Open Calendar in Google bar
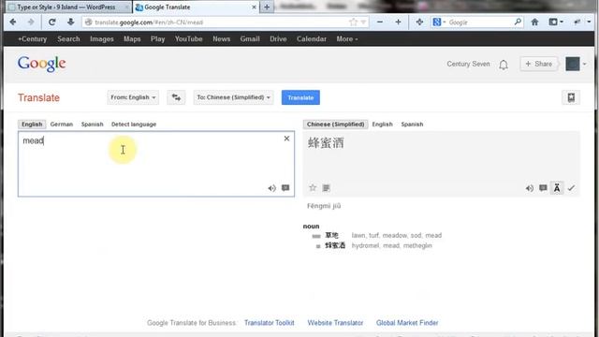The image size is (599, 337). [x=312, y=39]
